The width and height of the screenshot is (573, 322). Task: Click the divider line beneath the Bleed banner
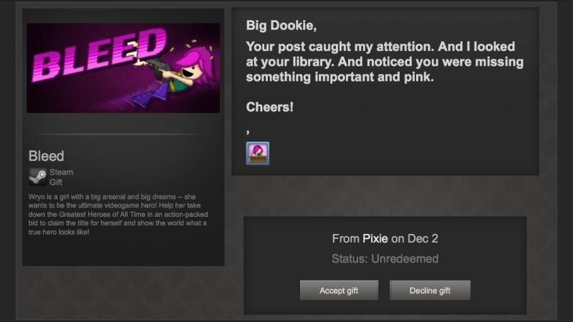[x=123, y=135]
